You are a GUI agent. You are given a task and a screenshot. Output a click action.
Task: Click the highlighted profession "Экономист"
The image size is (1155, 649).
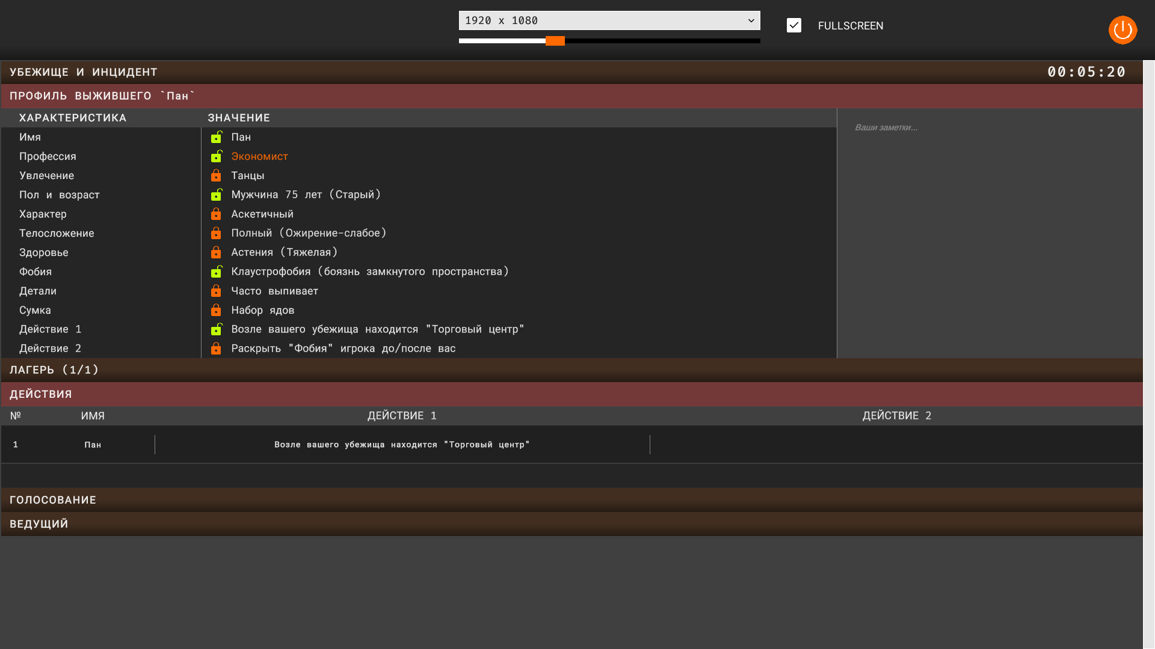coord(259,156)
